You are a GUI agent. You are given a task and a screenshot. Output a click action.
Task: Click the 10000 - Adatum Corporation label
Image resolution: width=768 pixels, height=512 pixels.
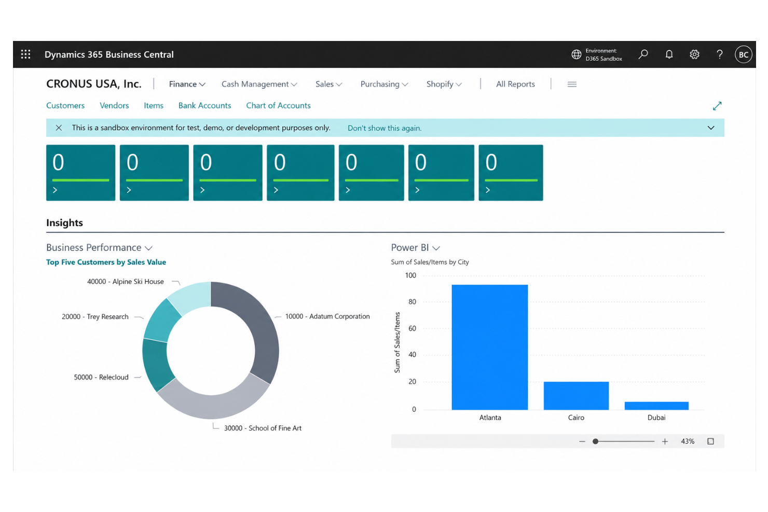[327, 316]
